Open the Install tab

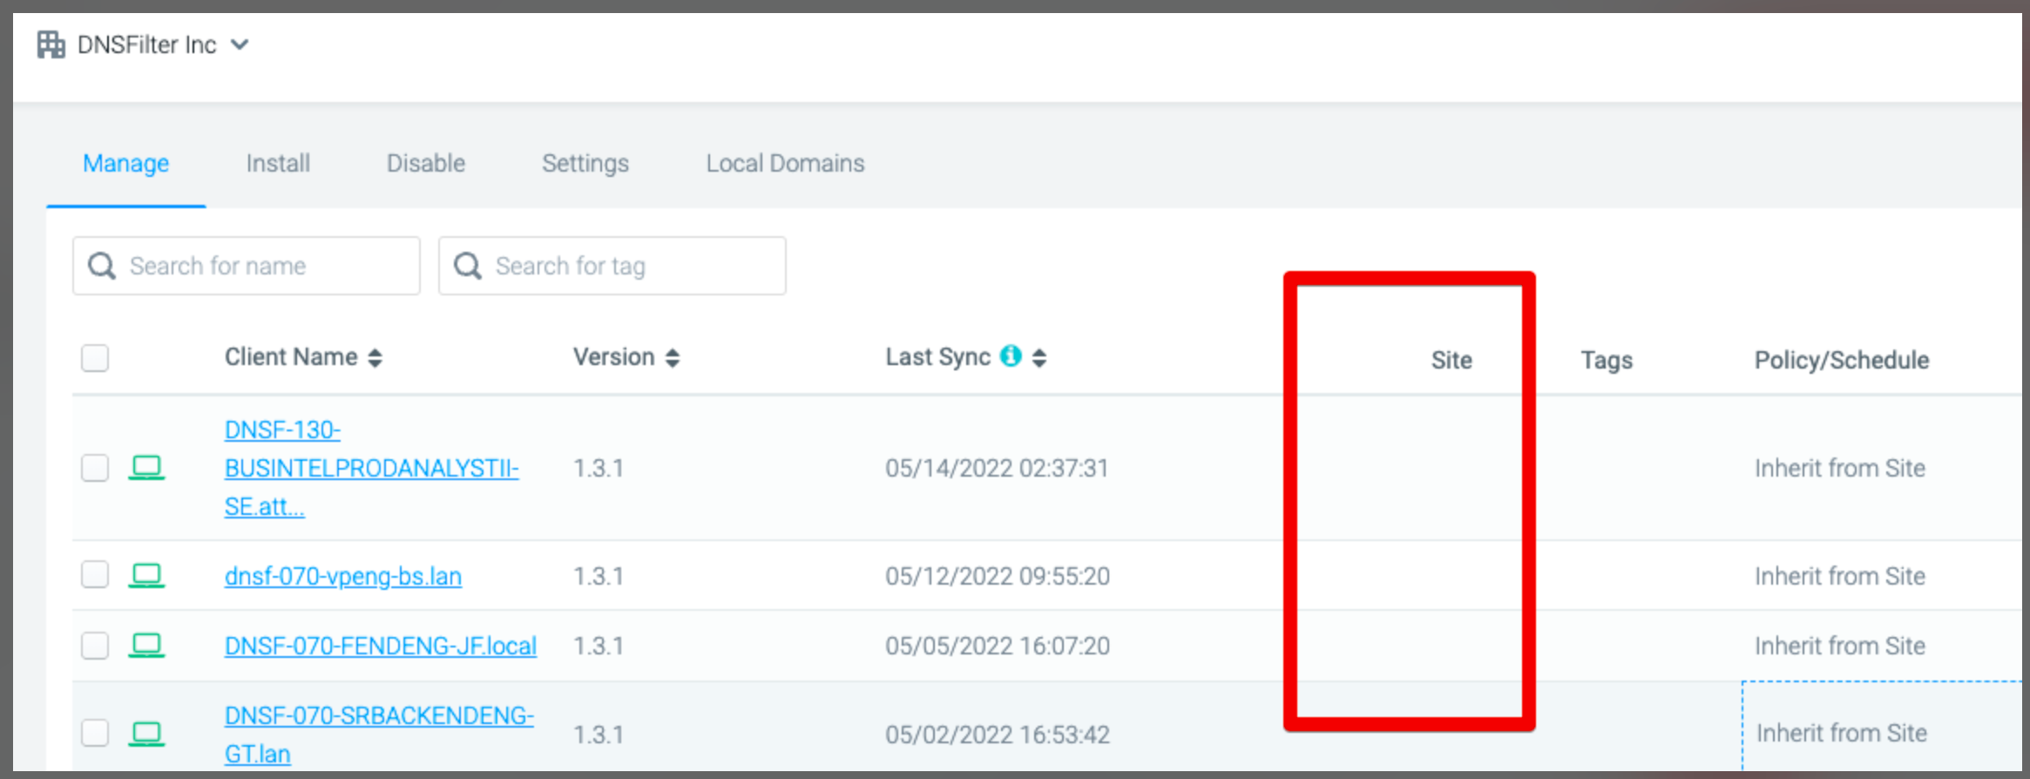tap(278, 163)
